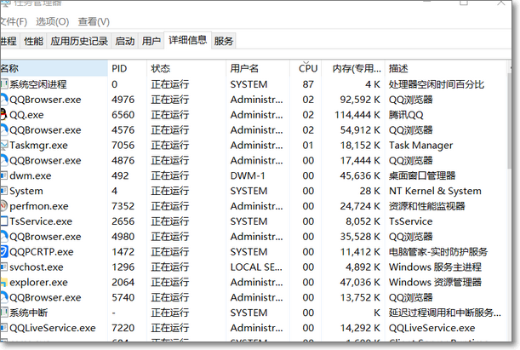Screen dimensions: 520x350
Task: Select the svchost.exe process name
Action: tap(36, 267)
